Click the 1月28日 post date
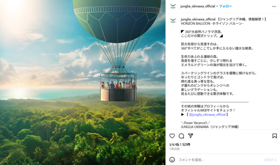The image size is (280, 165). click(x=175, y=149)
